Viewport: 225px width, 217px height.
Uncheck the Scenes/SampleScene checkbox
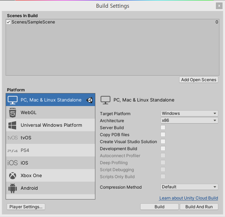point(8,22)
